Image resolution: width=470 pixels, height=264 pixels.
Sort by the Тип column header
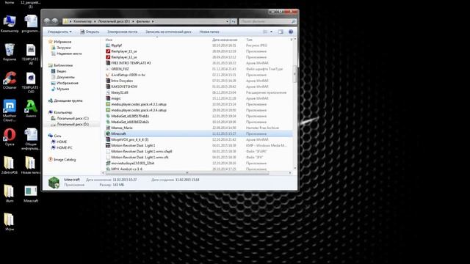point(249,40)
